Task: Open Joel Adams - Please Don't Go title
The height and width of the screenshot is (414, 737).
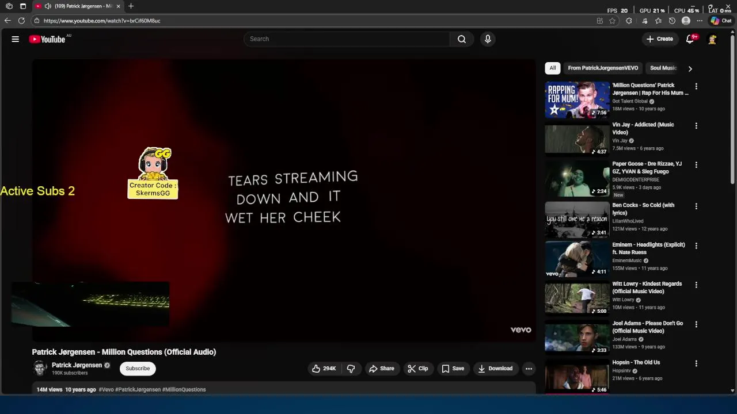Action: click(x=647, y=327)
